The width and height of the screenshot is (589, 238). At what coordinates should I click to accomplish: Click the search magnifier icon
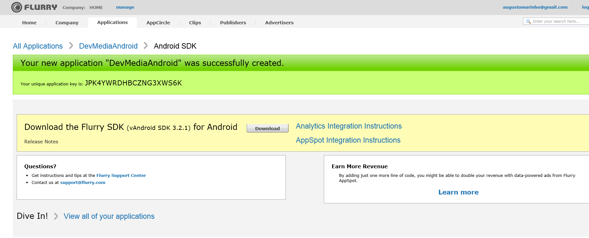pyautogui.click(x=528, y=21)
